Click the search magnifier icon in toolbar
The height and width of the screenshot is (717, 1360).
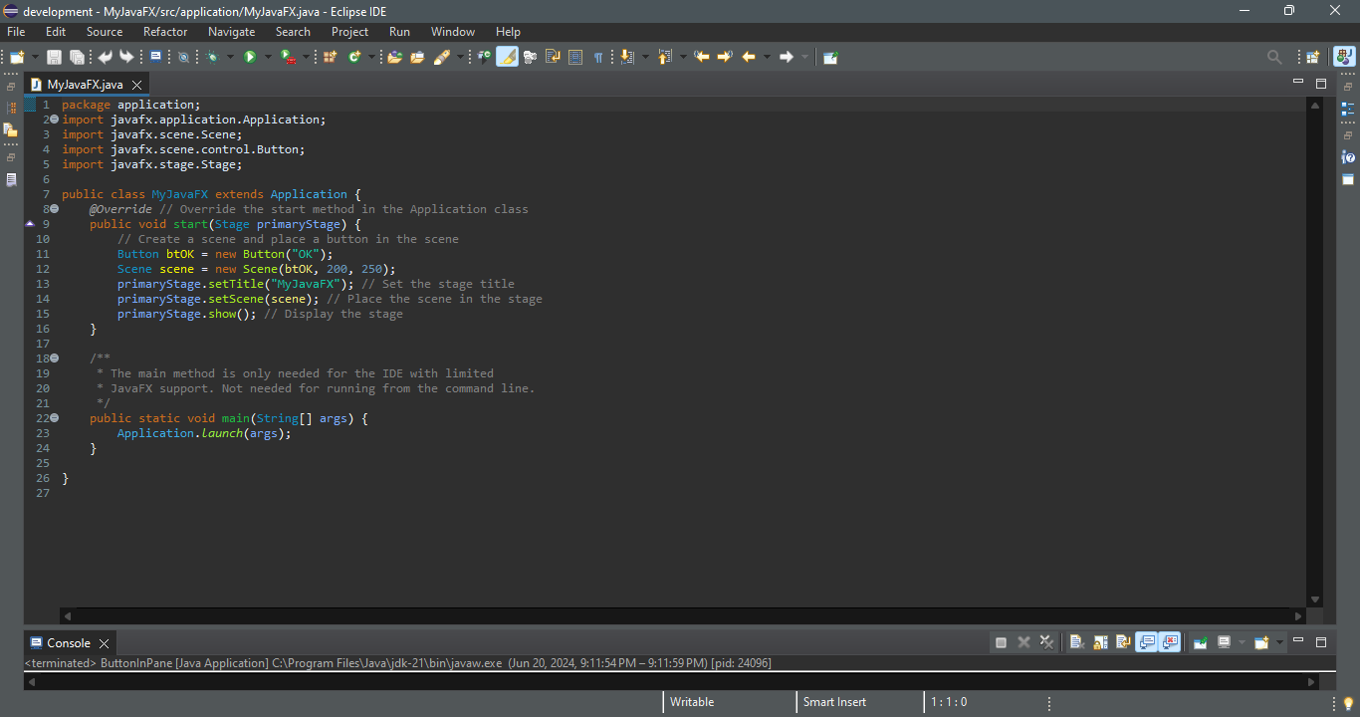[x=1274, y=57]
